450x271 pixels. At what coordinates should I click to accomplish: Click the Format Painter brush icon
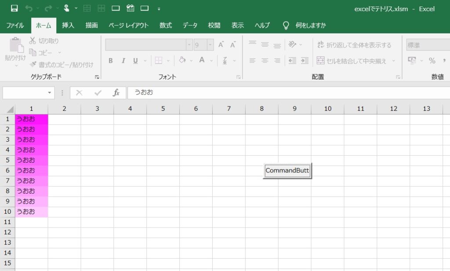(33, 64)
